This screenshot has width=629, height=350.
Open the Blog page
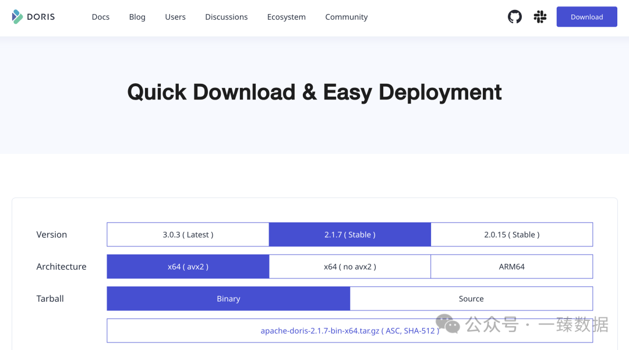pos(137,17)
